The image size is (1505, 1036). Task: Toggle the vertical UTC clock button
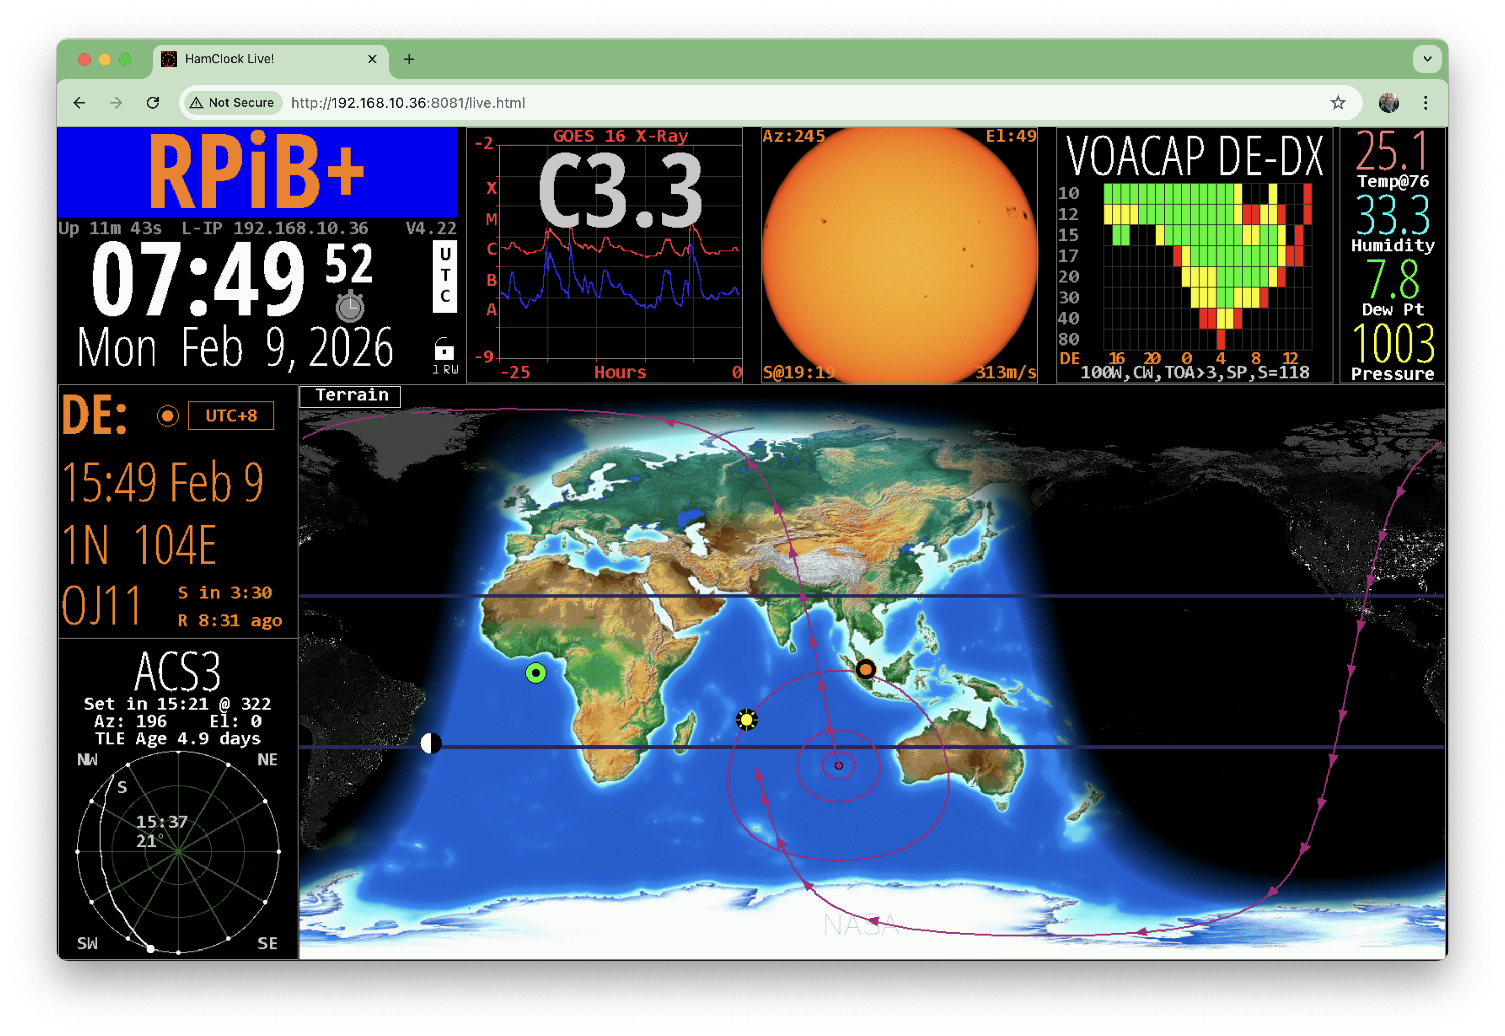445,276
